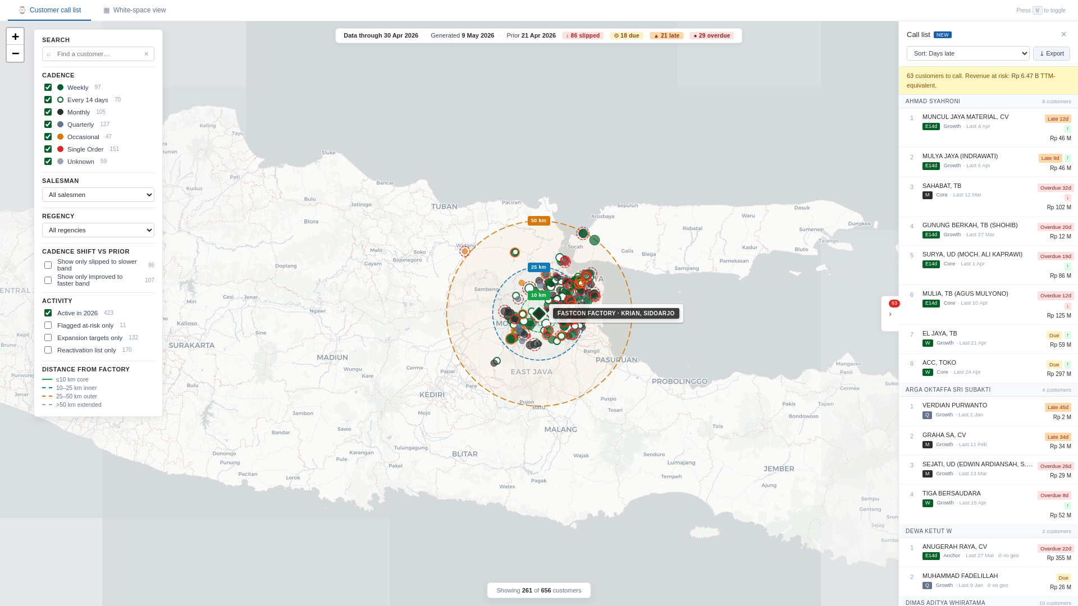Open TIGA BERSAUDARA customer entry

988,504
